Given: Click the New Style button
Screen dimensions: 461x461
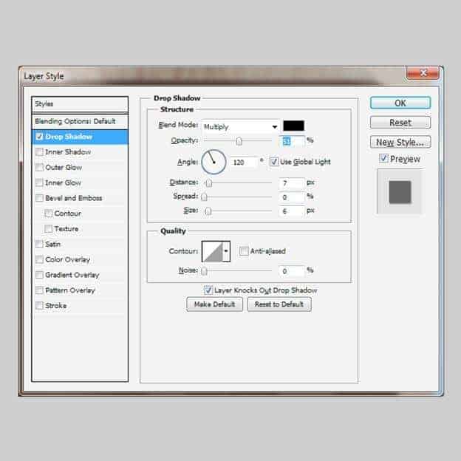Looking at the screenshot, I should click(x=400, y=142).
